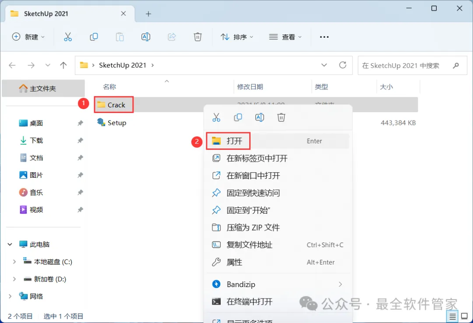Collapse the 此电脑 tree node
The height and width of the screenshot is (323, 473).
point(10,244)
